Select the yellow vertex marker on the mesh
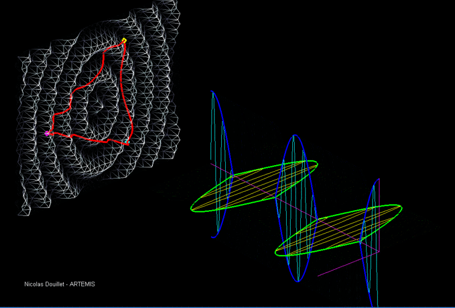 [x=124, y=40]
